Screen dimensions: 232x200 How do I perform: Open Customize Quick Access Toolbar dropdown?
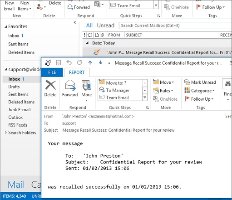109,63
